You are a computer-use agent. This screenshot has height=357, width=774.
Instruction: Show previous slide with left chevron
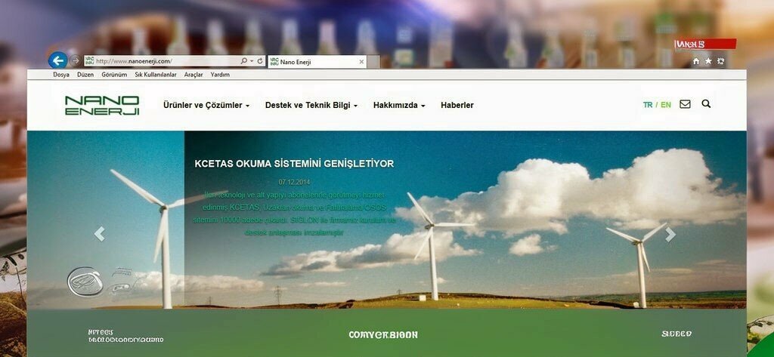[99, 234]
